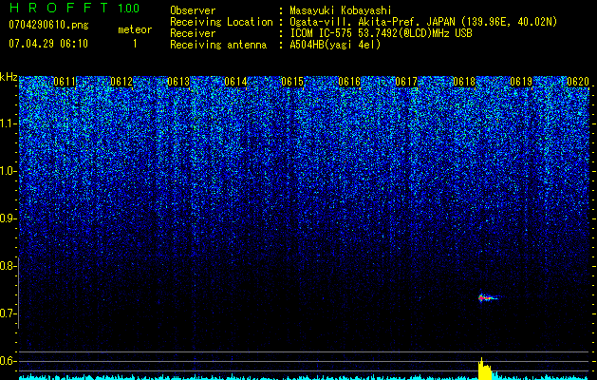Click the 0.9 kHz axis label
Viewport: 597px width, 380px height.
(8, 218)
